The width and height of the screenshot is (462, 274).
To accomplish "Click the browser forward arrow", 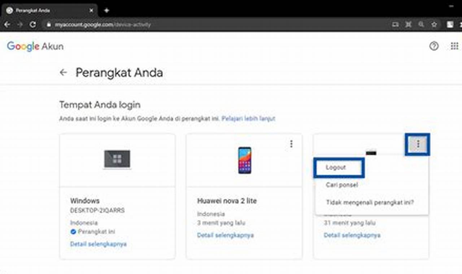I will (20, 25).
